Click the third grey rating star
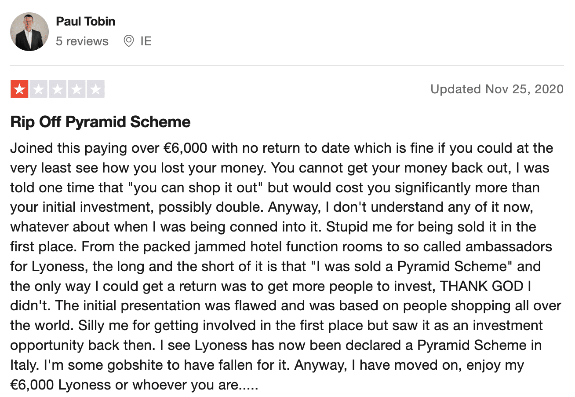The image size is (575, 397). tap(58, 89)
